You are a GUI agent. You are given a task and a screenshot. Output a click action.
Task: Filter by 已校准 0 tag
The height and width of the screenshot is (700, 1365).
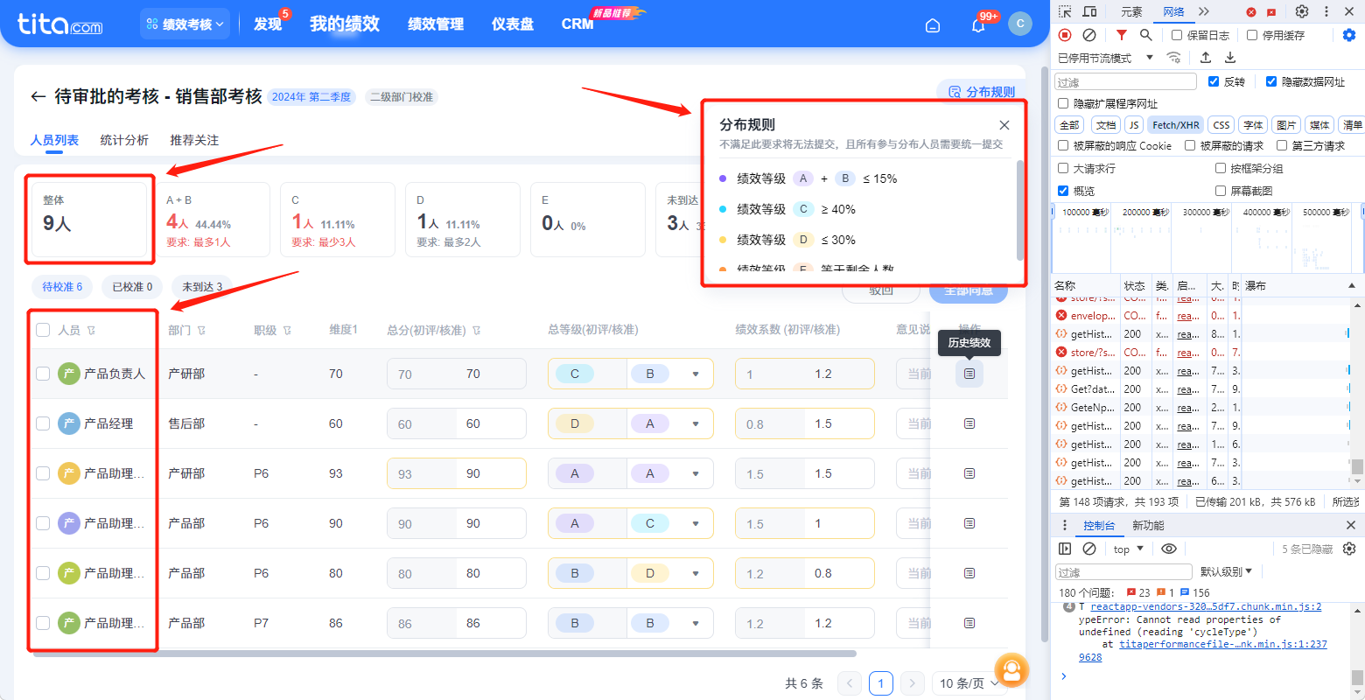coord(132,286)
